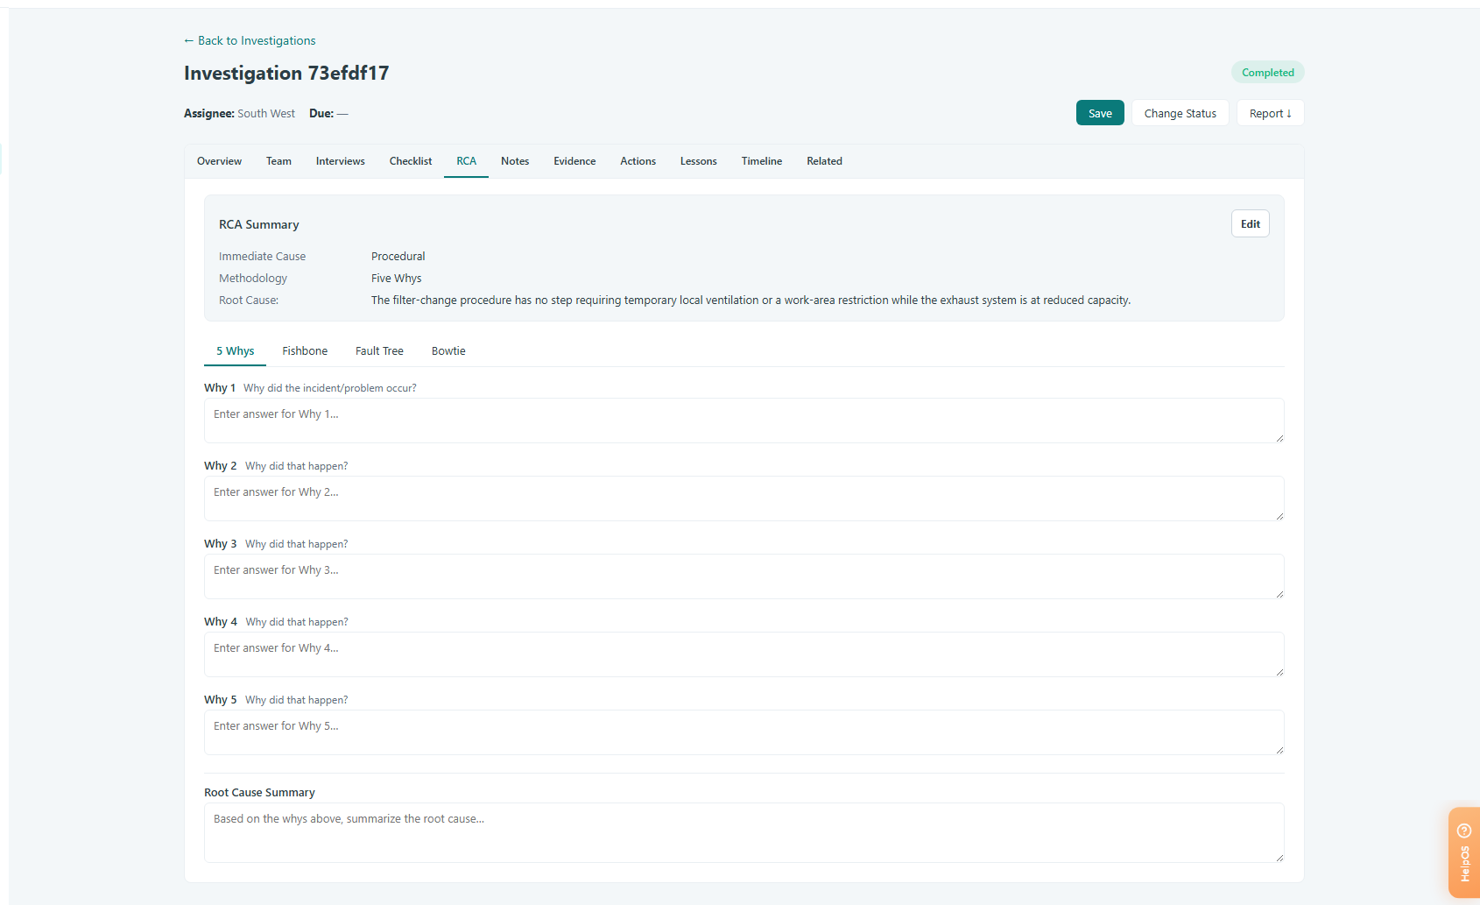This screenshot has width=1480, height=905.
Task: Open the Lessons tab
Action: (698, 161)
